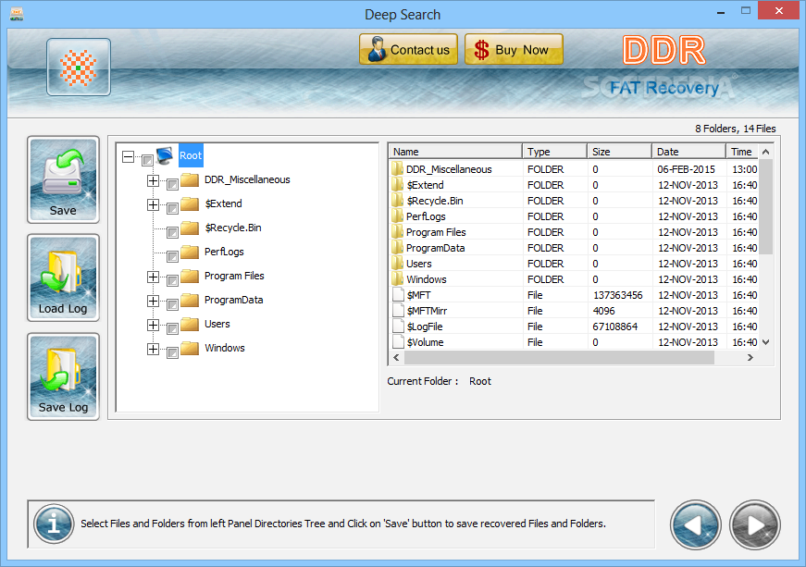Screen dimensions: 806x567
Task: Expand the DDR_Miscellaneous tree node
Action: pos(153,180)
